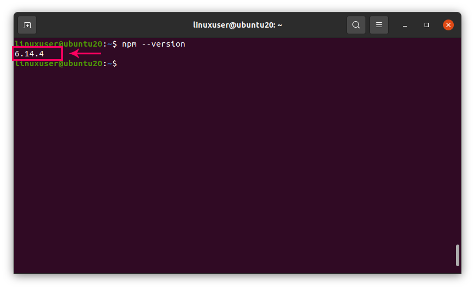Click the $ sign before npm
This screenshot has height=289, width=475.
pyautogui.click(x=114, y=44)
